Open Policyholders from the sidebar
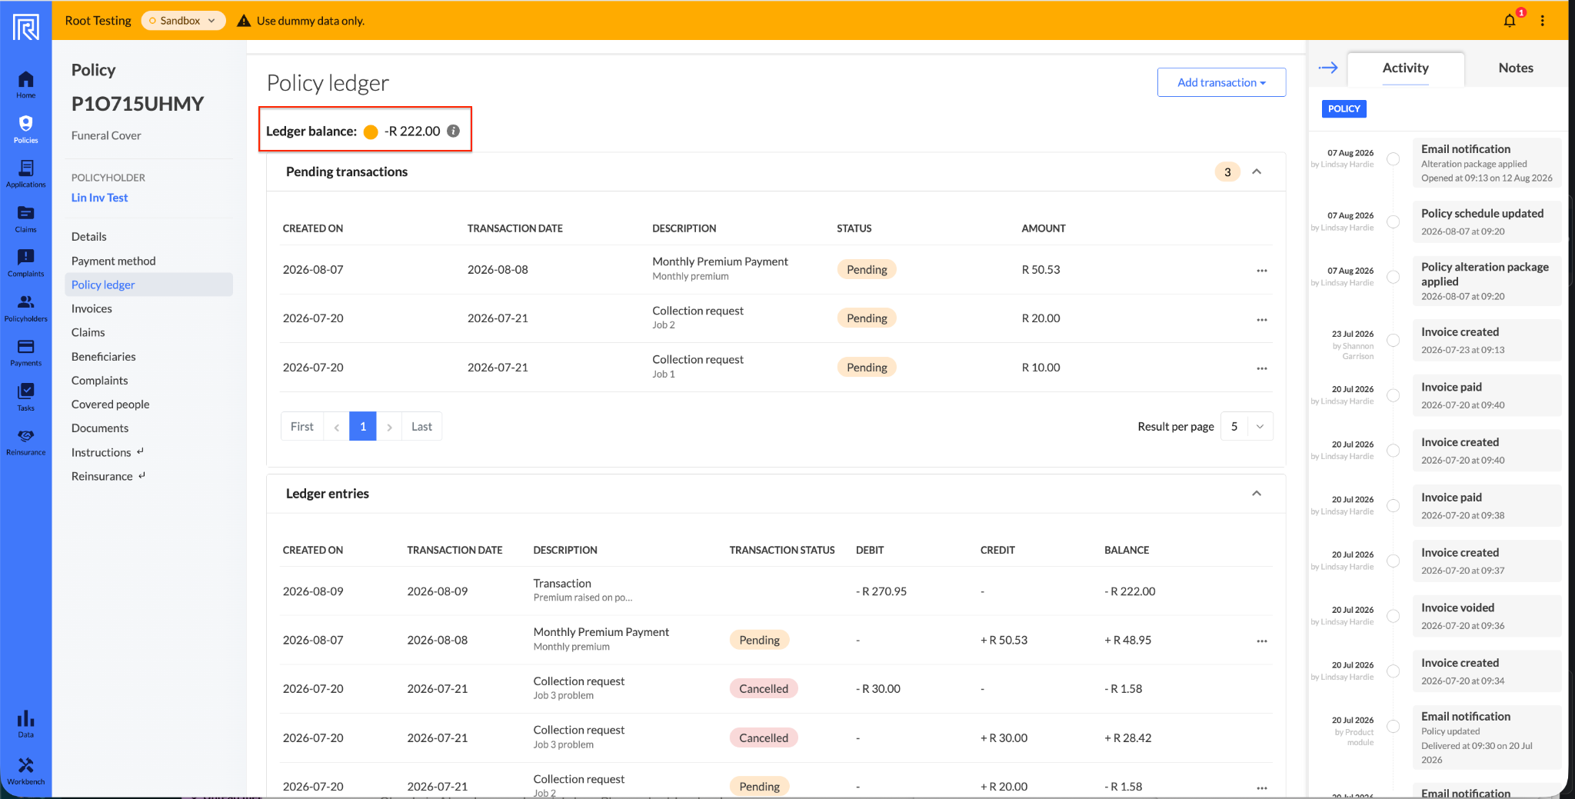 coord(25,308)
